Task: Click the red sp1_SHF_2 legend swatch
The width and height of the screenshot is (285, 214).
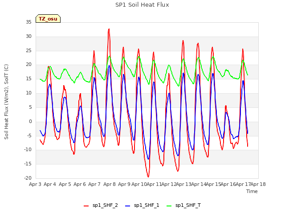Action: (86, 206)
